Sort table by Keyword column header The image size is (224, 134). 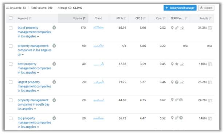(24, 19)
